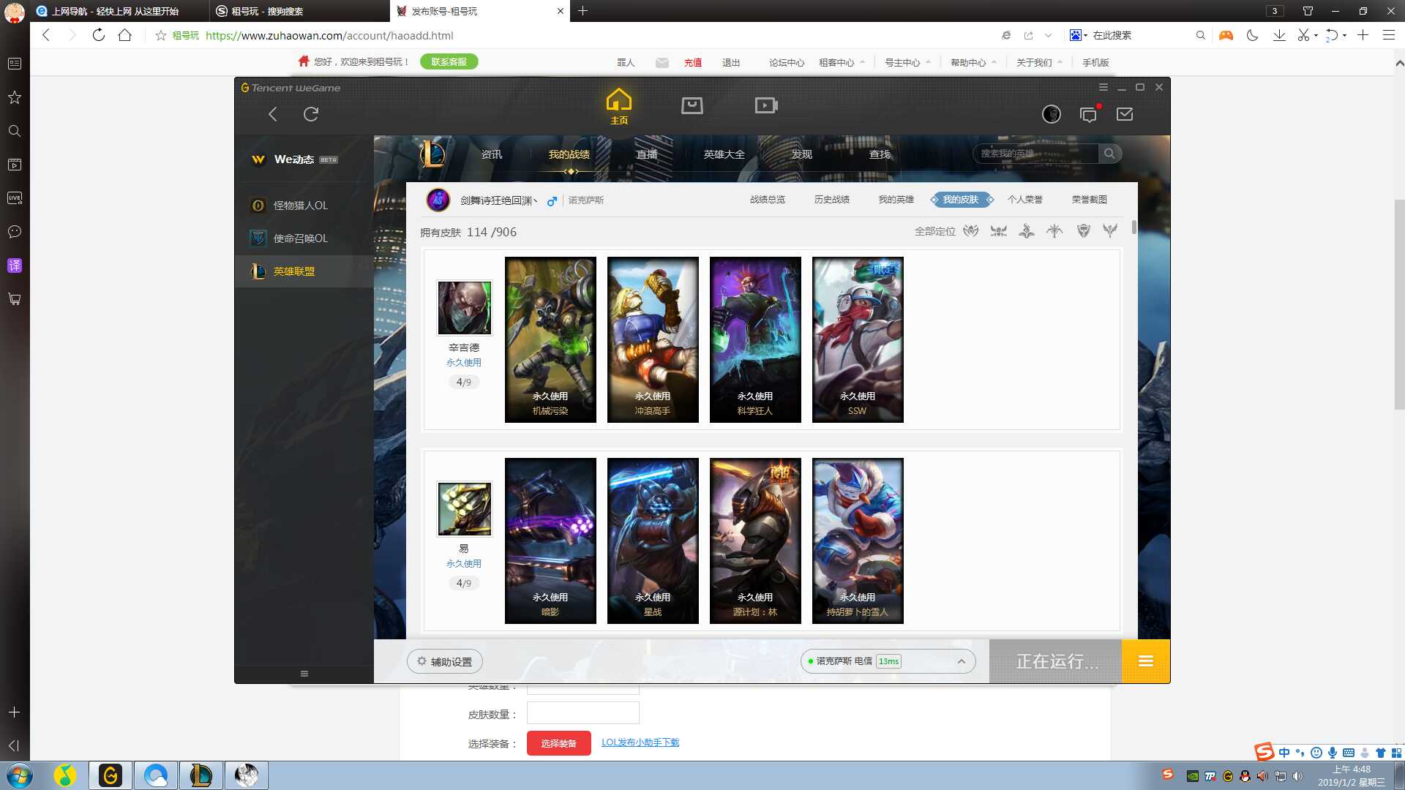Open the Baidu search engine selector
Screen dimensions: 1405x790
(x=1079, y=35)
